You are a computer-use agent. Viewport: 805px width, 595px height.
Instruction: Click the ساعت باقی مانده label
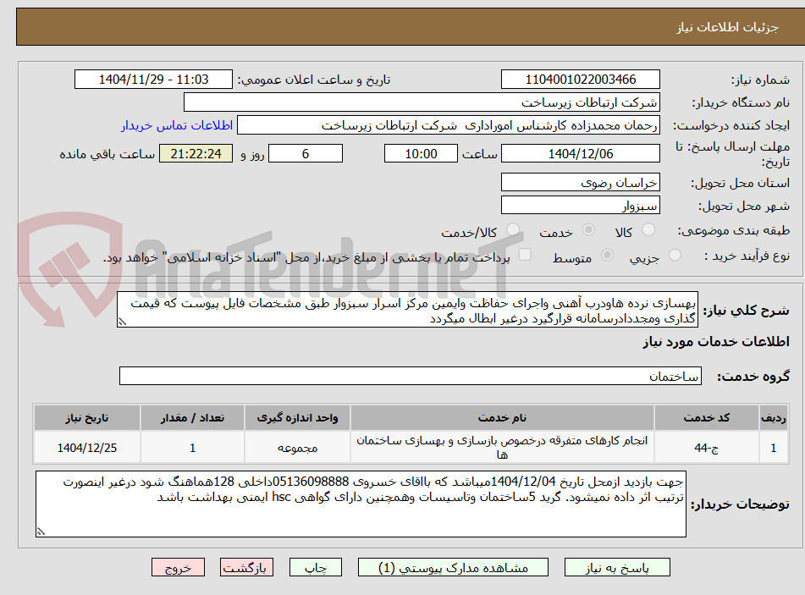tap(107, 154)
